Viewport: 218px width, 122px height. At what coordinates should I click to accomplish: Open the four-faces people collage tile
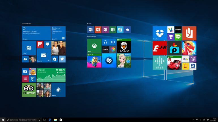coord(44,90)
